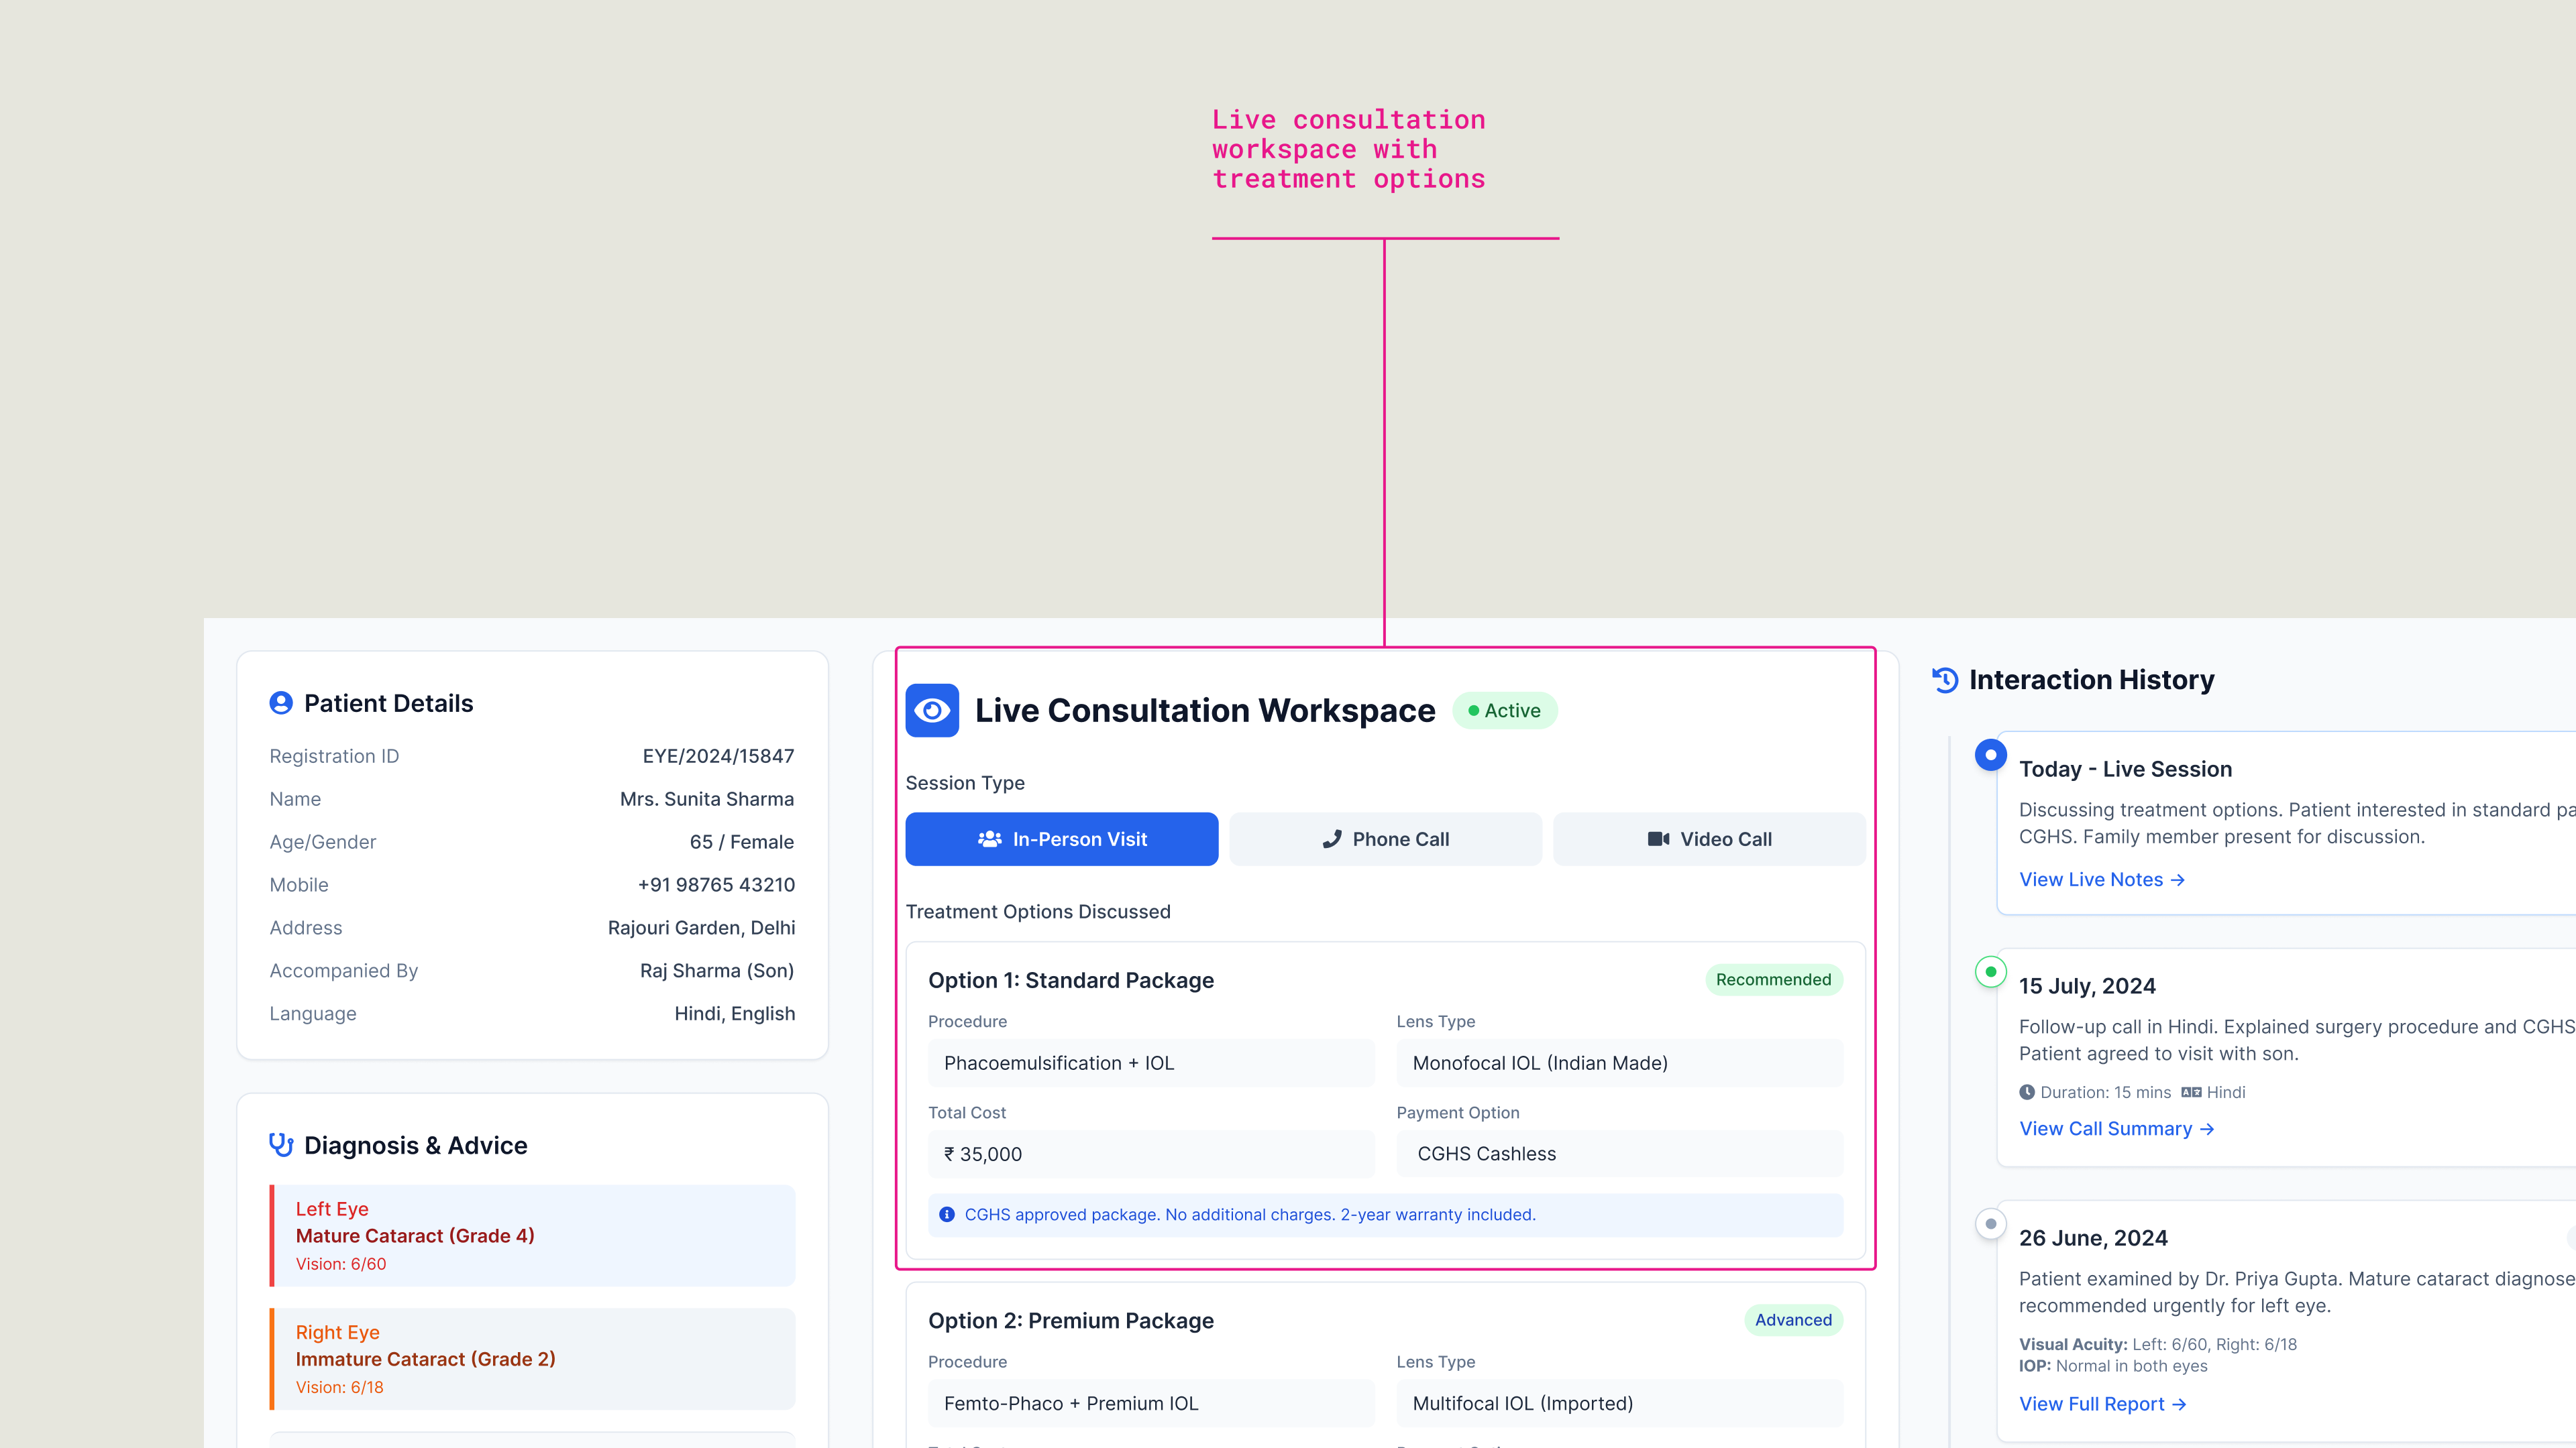Click the ₹ 35,000 total cost field
This screenshot has width=2576, height=1448.
click(x=1151, y=1154)
